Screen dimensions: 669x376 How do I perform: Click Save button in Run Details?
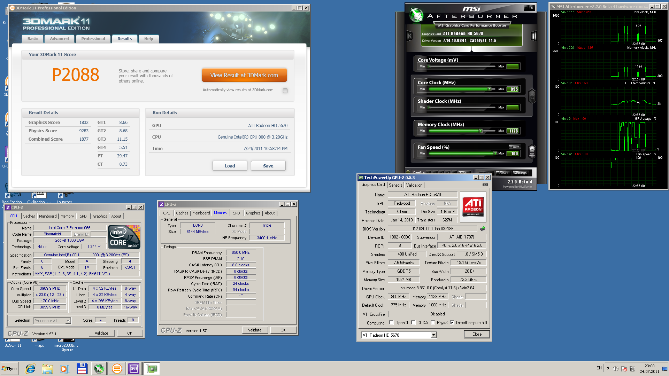[268, 166]
